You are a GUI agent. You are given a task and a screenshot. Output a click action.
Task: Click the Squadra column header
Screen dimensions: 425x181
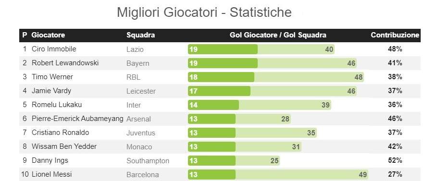pyautogui.click(x=141, y=35)
